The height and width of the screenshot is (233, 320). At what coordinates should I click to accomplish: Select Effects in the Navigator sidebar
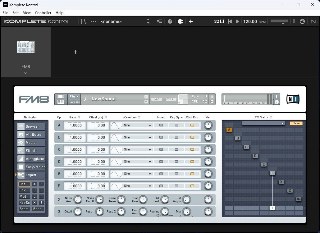(x=31, y=151)
